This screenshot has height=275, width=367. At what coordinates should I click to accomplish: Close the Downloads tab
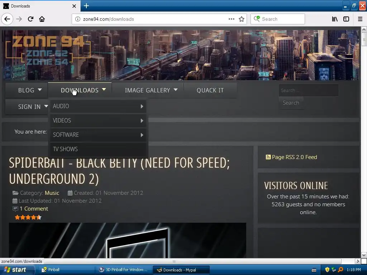[x=74, y=6]
